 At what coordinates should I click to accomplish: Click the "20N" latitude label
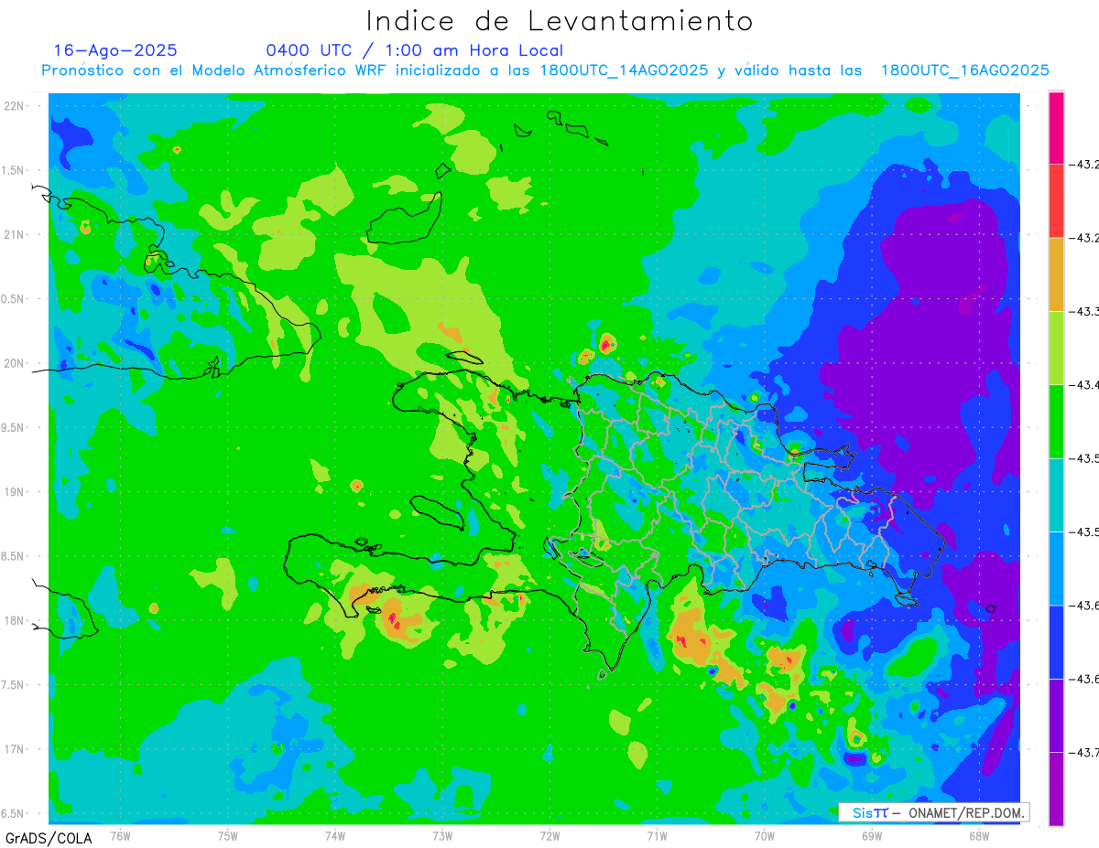click(x=14, y=363)
